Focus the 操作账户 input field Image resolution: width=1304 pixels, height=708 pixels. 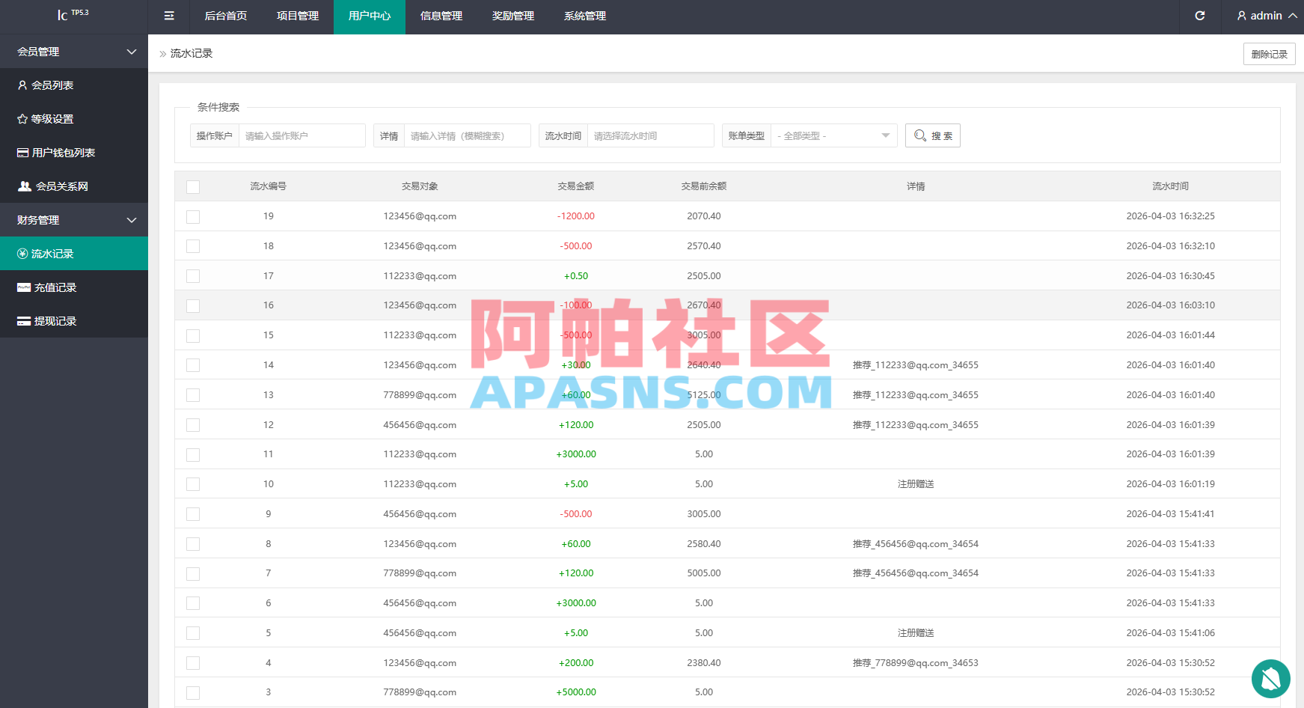point(302,135)
